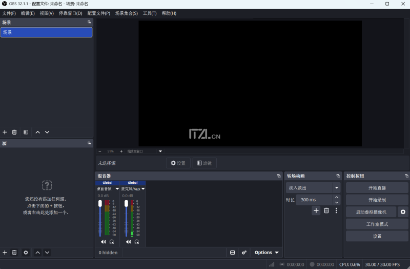Open the 淡入淡出 transition dropdown
The height and width of the screenshot is (269, 410).
313,188
